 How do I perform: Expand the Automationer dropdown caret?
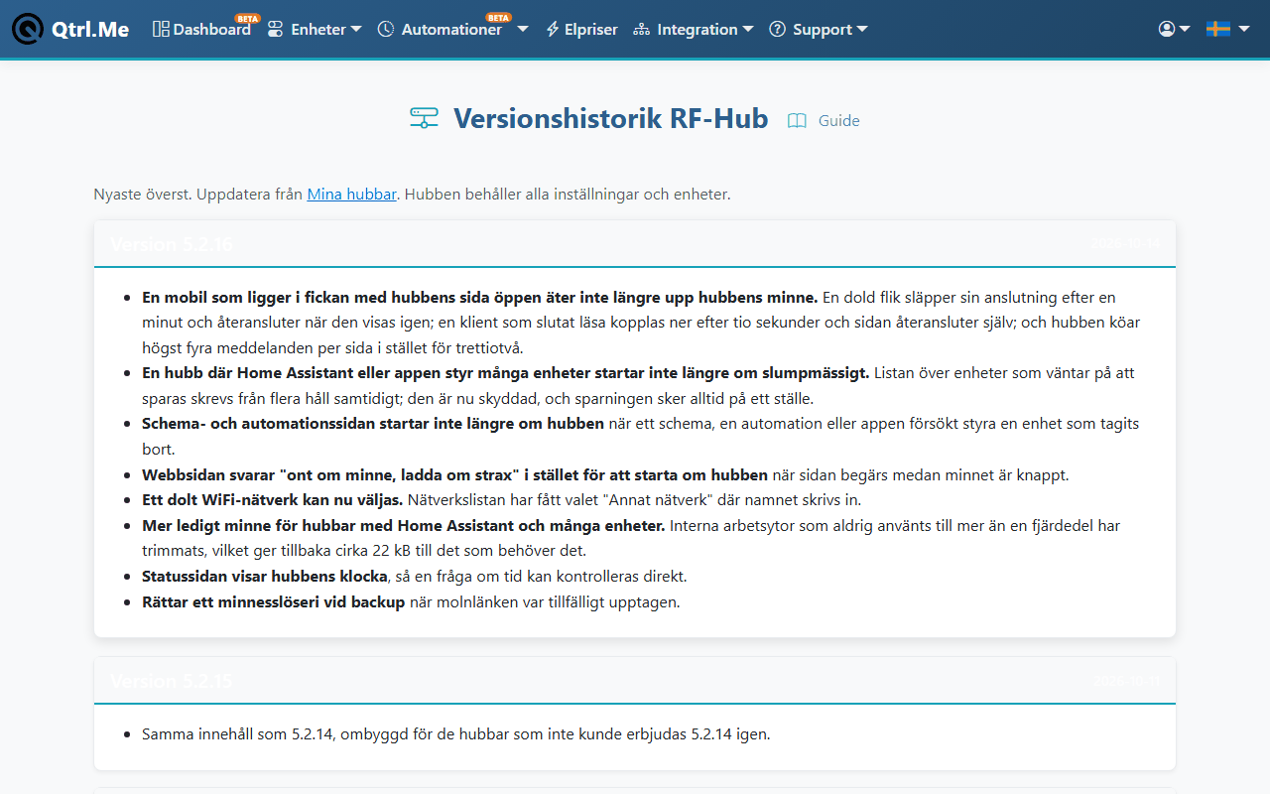click(x=523, y=29)
